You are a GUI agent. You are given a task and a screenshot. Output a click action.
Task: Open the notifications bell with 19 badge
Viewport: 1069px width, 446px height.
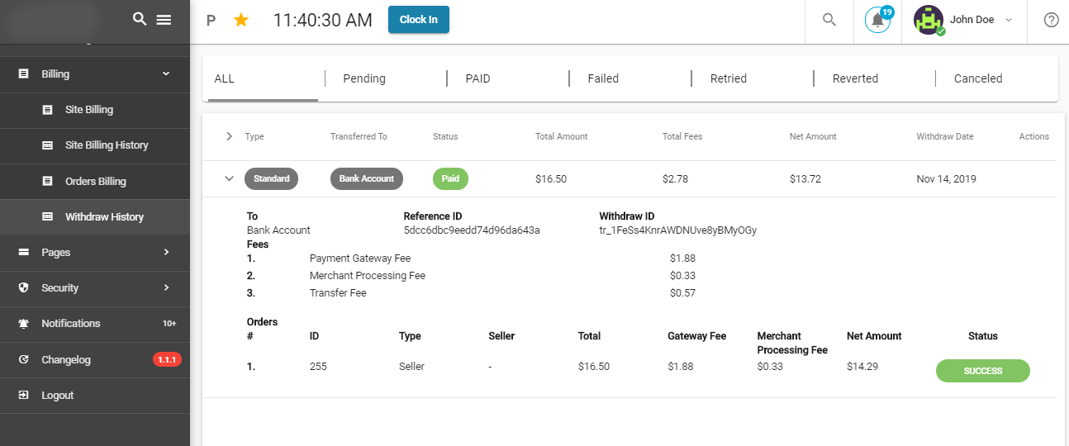click(x=878, y=21)
